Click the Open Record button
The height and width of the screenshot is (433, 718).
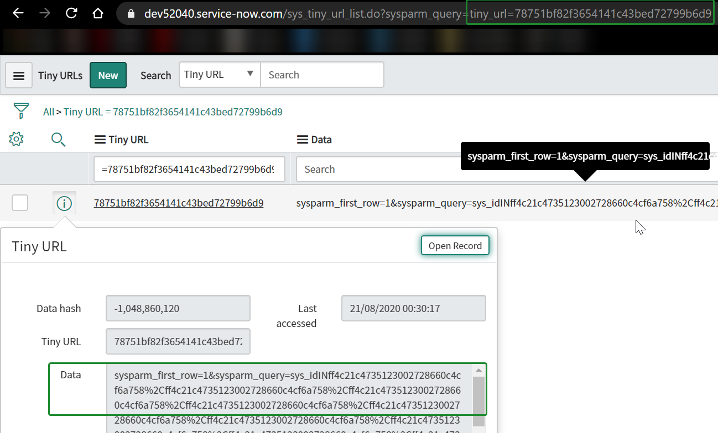(455, 246)
